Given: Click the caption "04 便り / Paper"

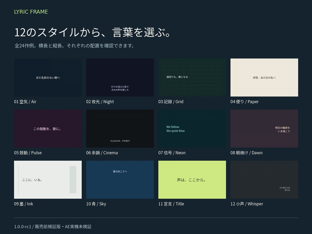Looking at the screenshot, I should pos(245,102).
